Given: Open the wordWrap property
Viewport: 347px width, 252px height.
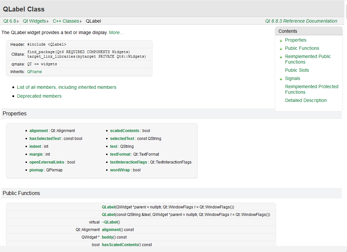Looking at the screenshot, I should click(x=120, y=170).
